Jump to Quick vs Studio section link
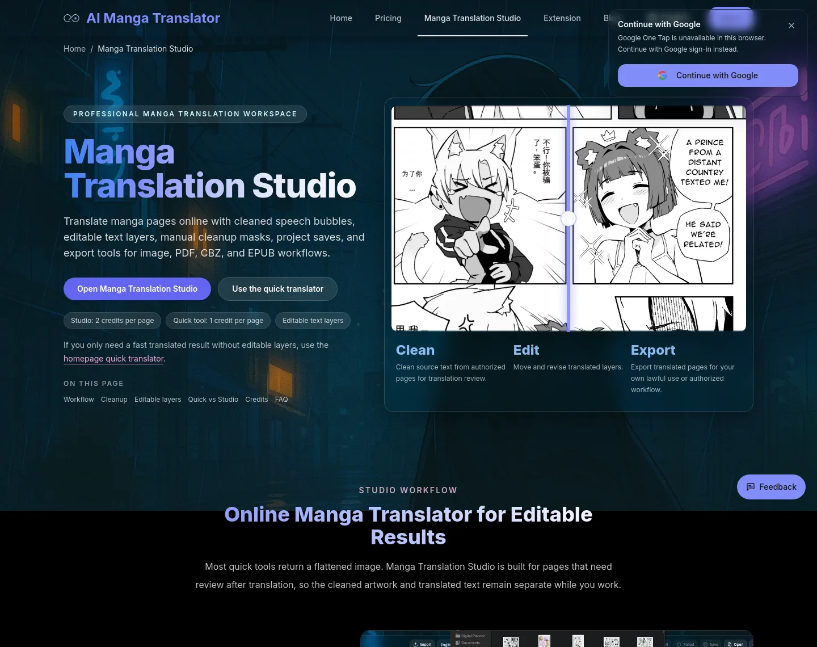The height and width of the screenshot is (647, 817). click(213, 400)
